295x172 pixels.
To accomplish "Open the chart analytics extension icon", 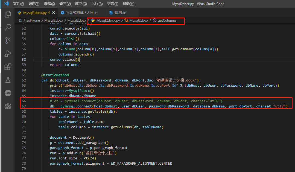I will click(8, 106).
